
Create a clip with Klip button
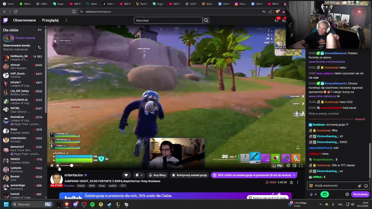click(277, 165)
